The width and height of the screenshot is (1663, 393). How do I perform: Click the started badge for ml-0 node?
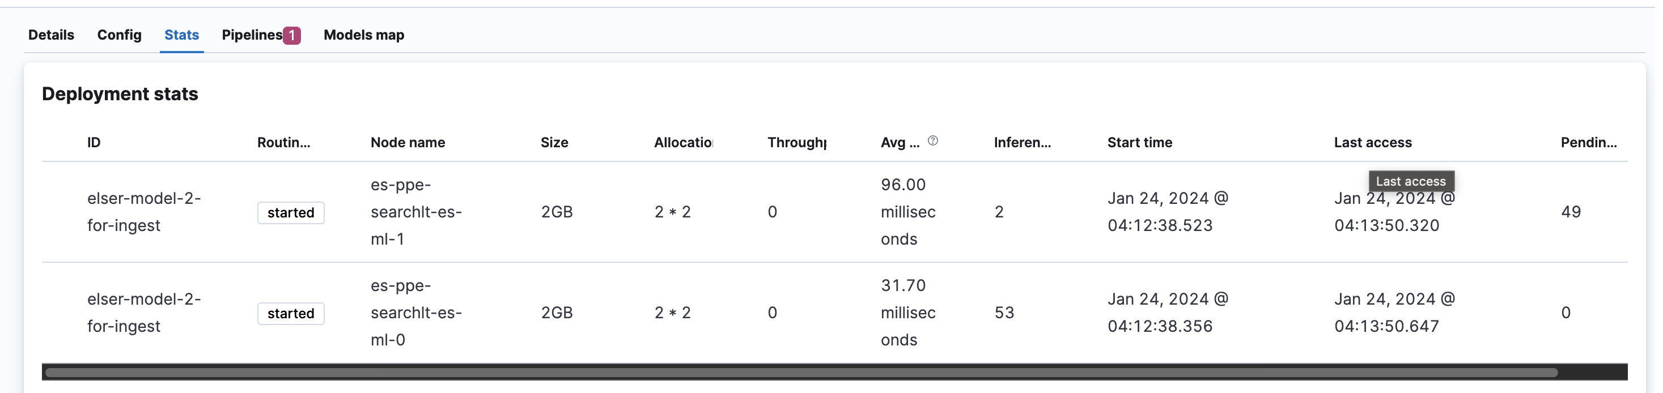(291, 313)
